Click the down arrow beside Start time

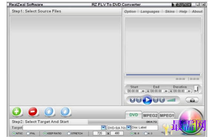click(x=148, y=91)
